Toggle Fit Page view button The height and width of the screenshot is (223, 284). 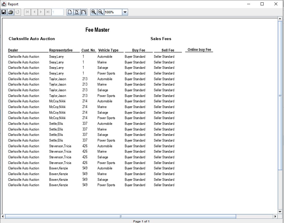coord(77,12)
